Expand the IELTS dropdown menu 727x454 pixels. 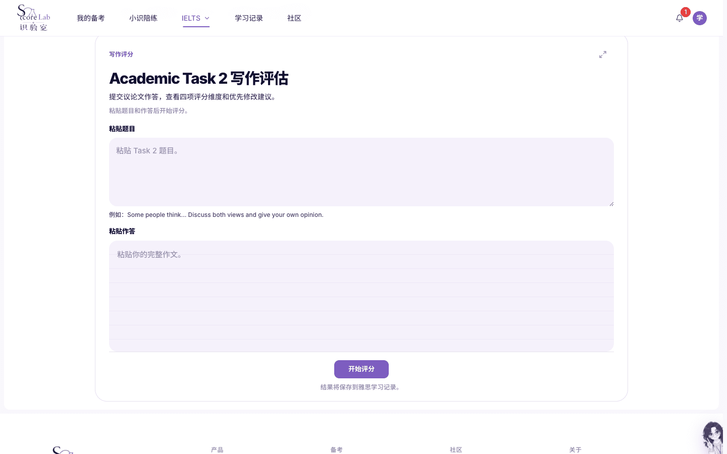click(x=196, y=18)
